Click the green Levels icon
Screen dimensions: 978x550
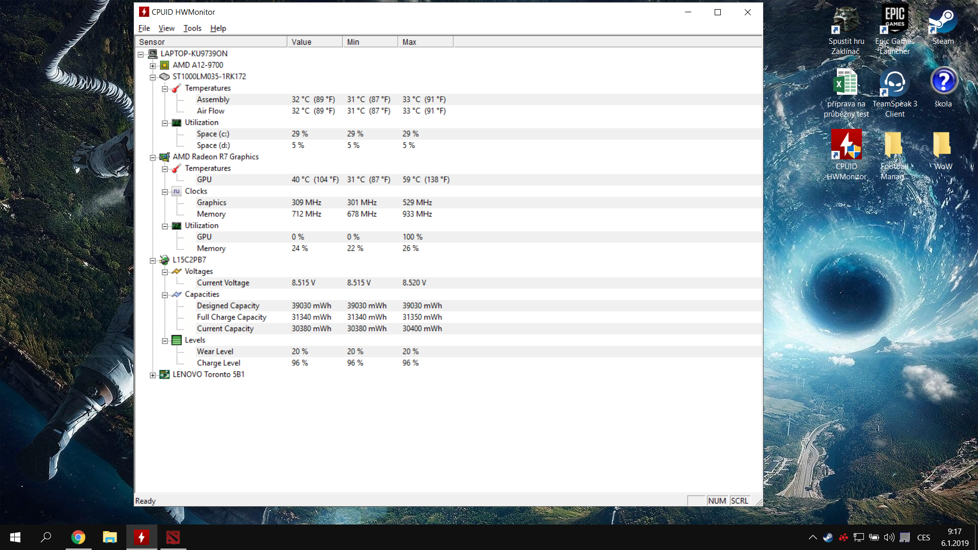pyautogui.click(x=177, y=340)
